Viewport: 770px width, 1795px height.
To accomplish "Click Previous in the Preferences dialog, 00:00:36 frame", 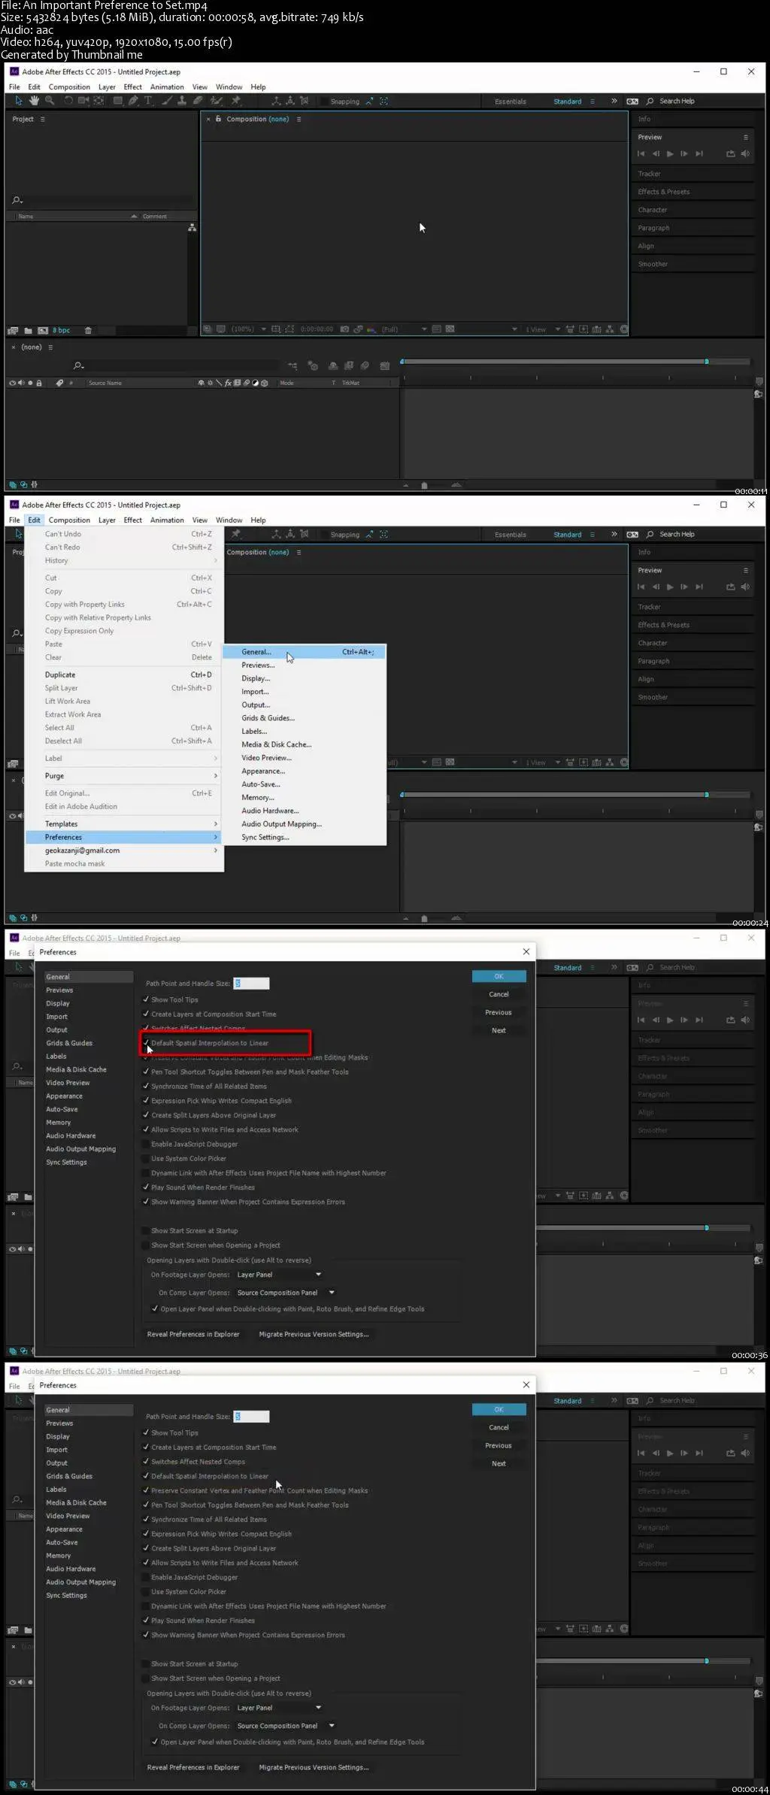I will tap(499, 1012).
